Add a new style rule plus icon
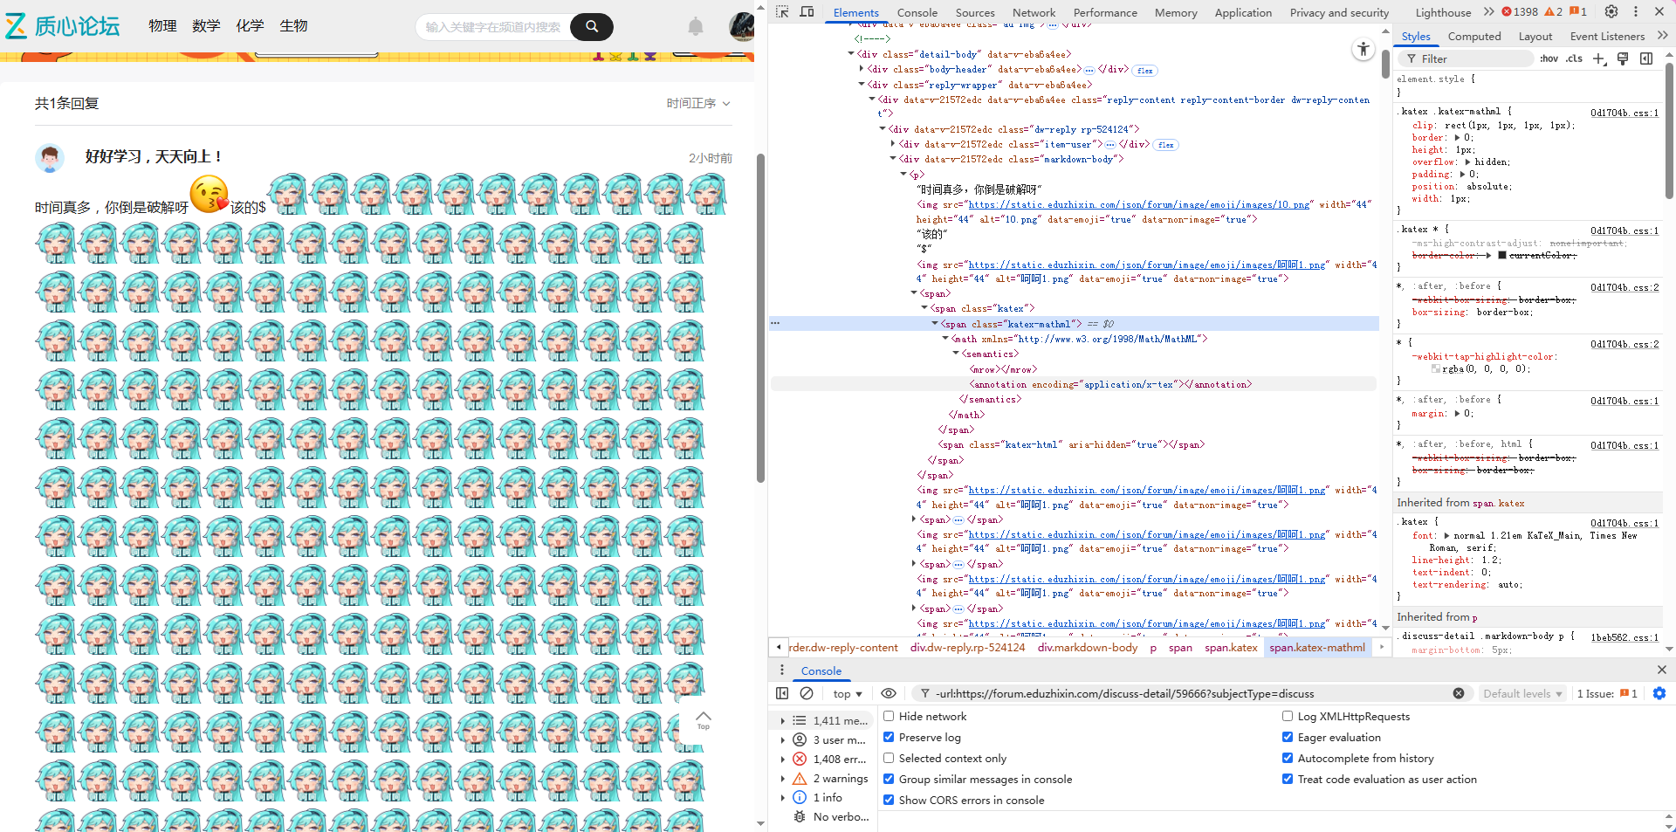 (x=1599, y=58)
